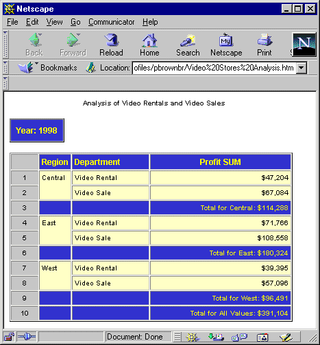Click Total for Central: $114,288
This screenshot has height=345, width=320.
221,207
